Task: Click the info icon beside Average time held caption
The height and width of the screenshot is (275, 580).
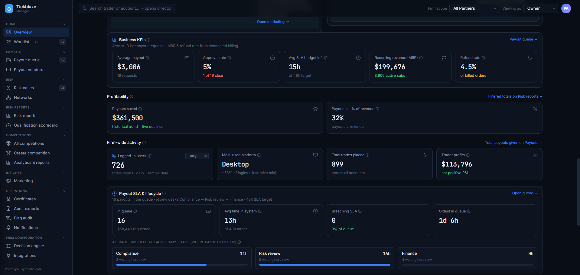Action: point(239,242)
